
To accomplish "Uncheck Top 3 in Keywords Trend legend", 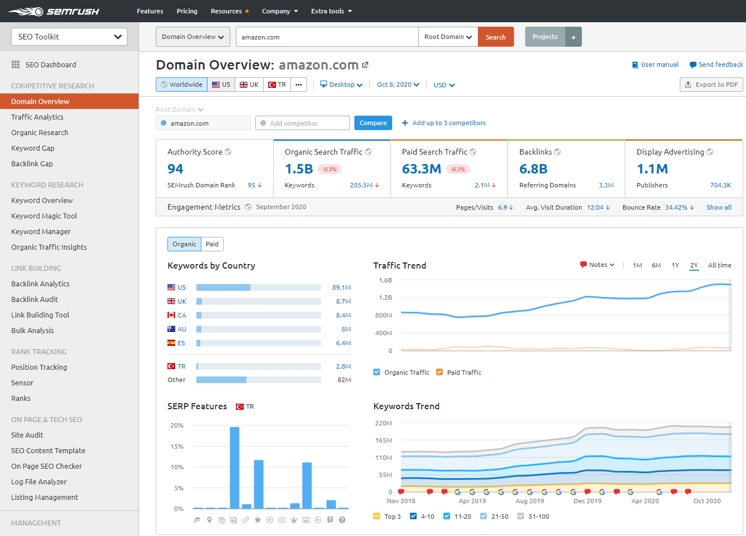I will point(376,517).
